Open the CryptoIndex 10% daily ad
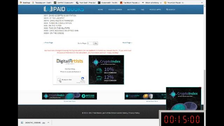This screenshot has width=224, height=126. (x=106, y=70)
